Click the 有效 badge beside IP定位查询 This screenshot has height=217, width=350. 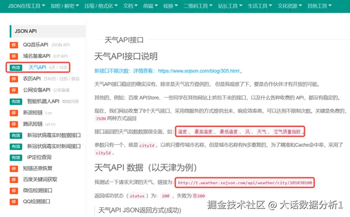16,157
